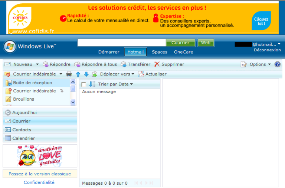Click the Boîte de réception folder icon
285x188 pixels.
[x=9, y=83]
